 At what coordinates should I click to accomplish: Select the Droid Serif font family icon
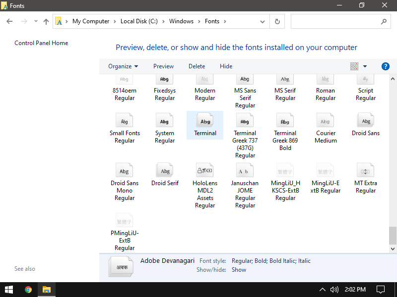coord(164,170)
